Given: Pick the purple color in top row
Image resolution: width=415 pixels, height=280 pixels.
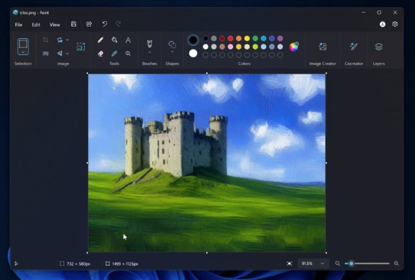Looking at the screenshot, I should click(x=280, y=38).
